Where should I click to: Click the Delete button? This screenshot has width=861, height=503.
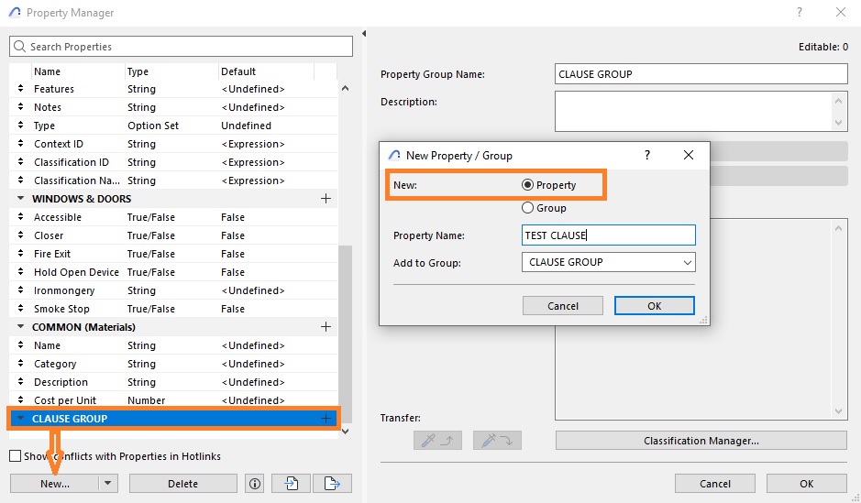[x=182, y=483]
